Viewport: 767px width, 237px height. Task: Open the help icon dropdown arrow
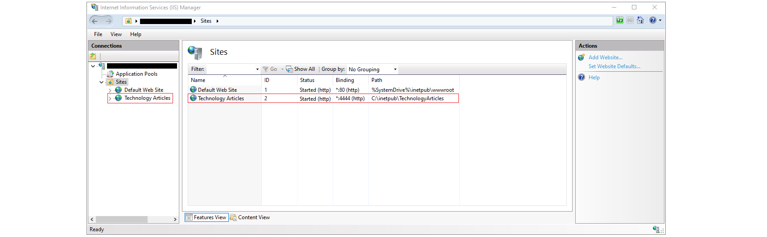tap(660, 20)
